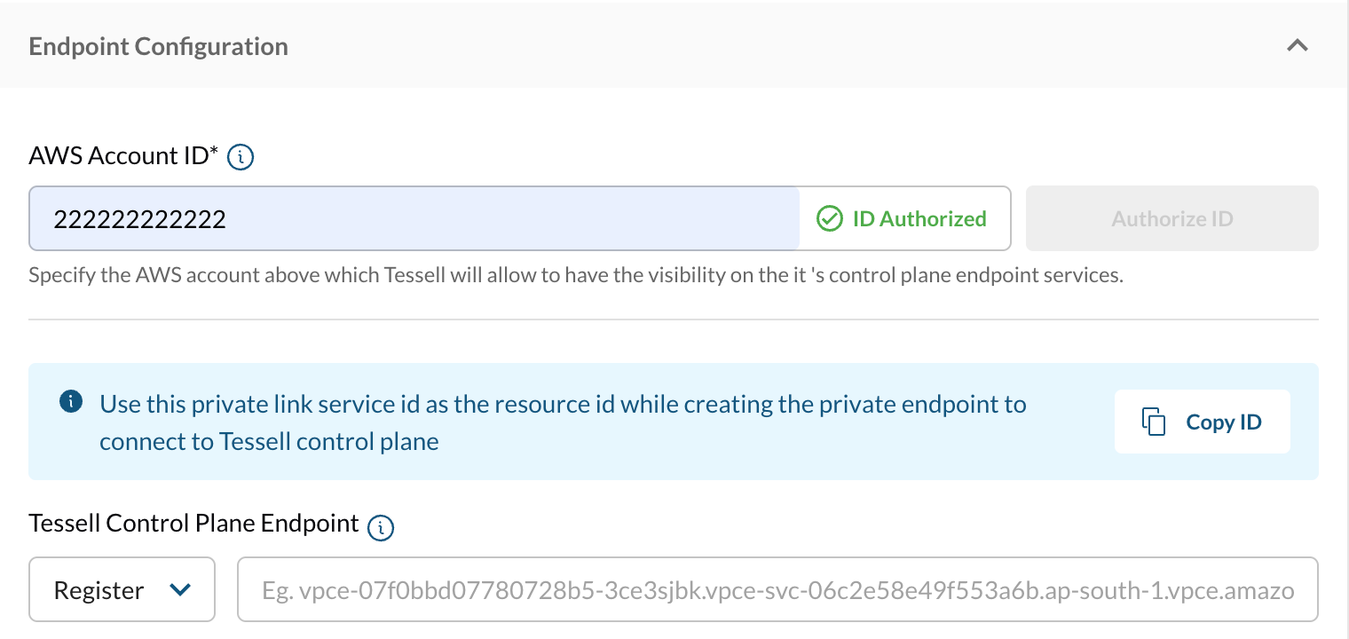The height and width of the screenshot is (639, 1349).
Task: Click the info icon in the blue banner
Action: (x=71, y=402)
